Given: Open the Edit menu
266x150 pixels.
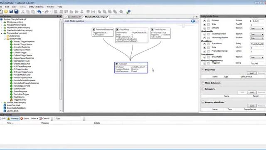Looking at the screenshot, I should [7, 7].
